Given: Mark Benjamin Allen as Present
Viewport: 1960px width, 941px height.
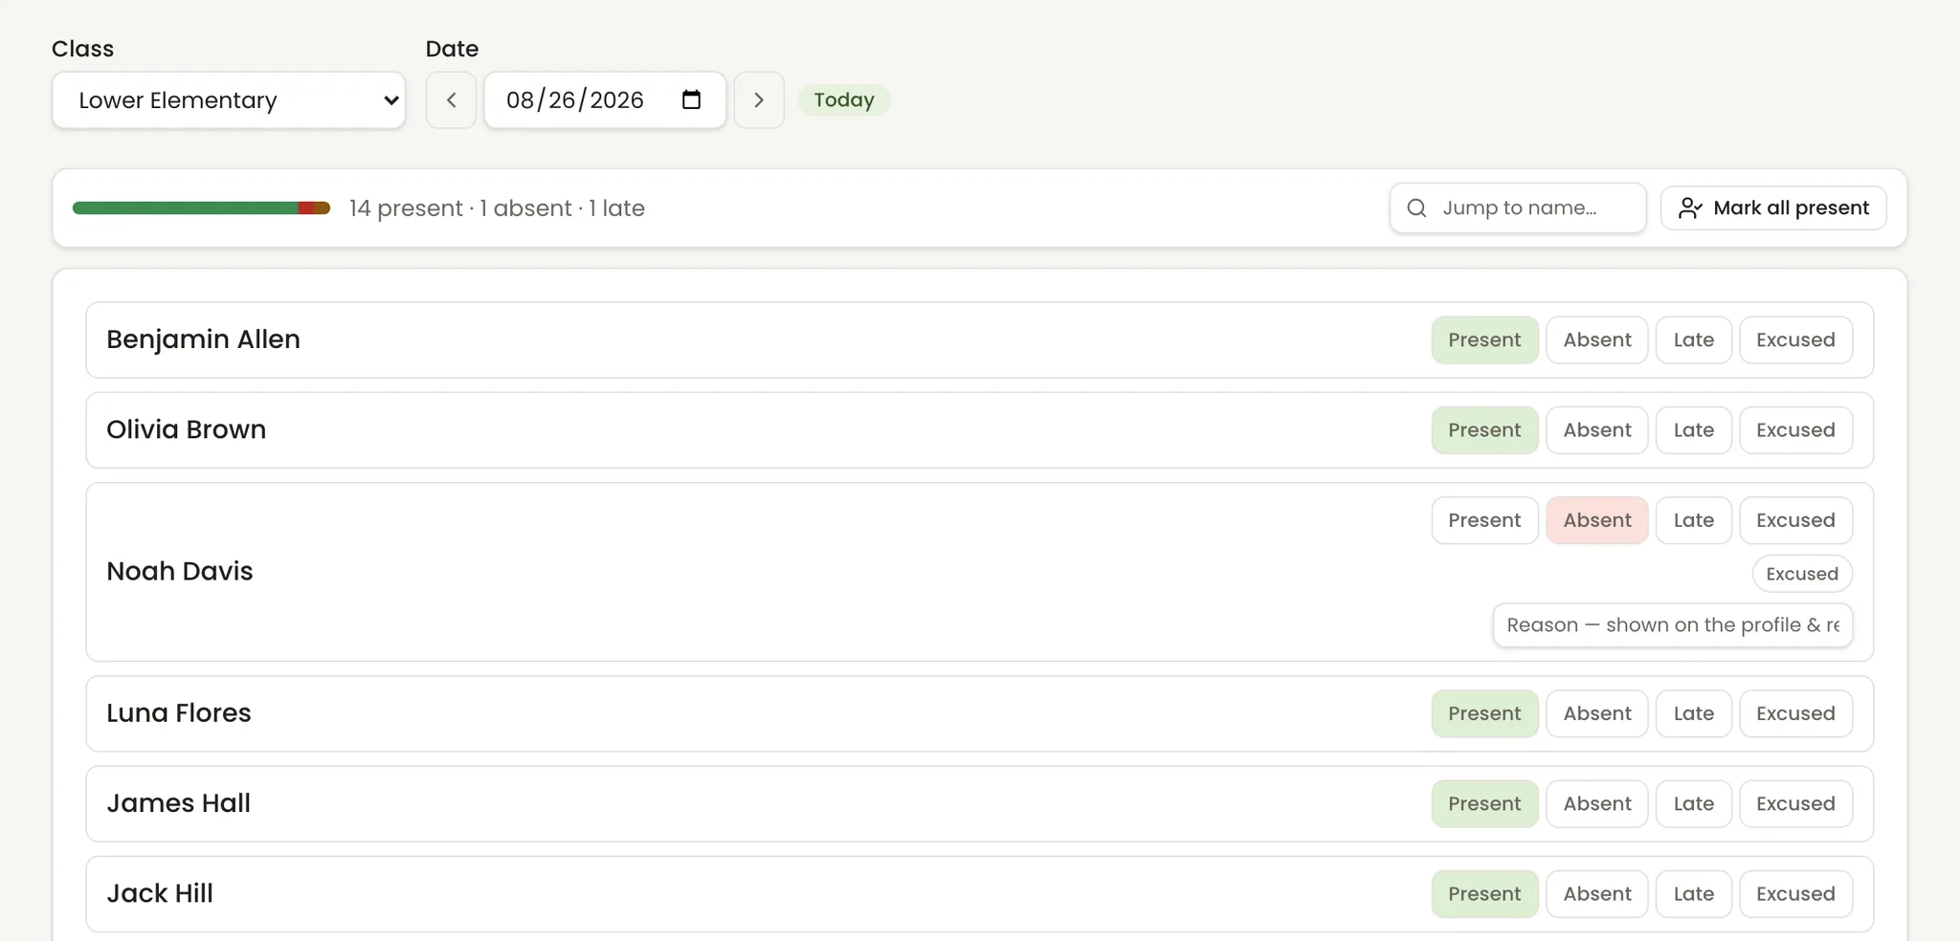Looking at the screenshot, I should click(x=1484, y=340).
